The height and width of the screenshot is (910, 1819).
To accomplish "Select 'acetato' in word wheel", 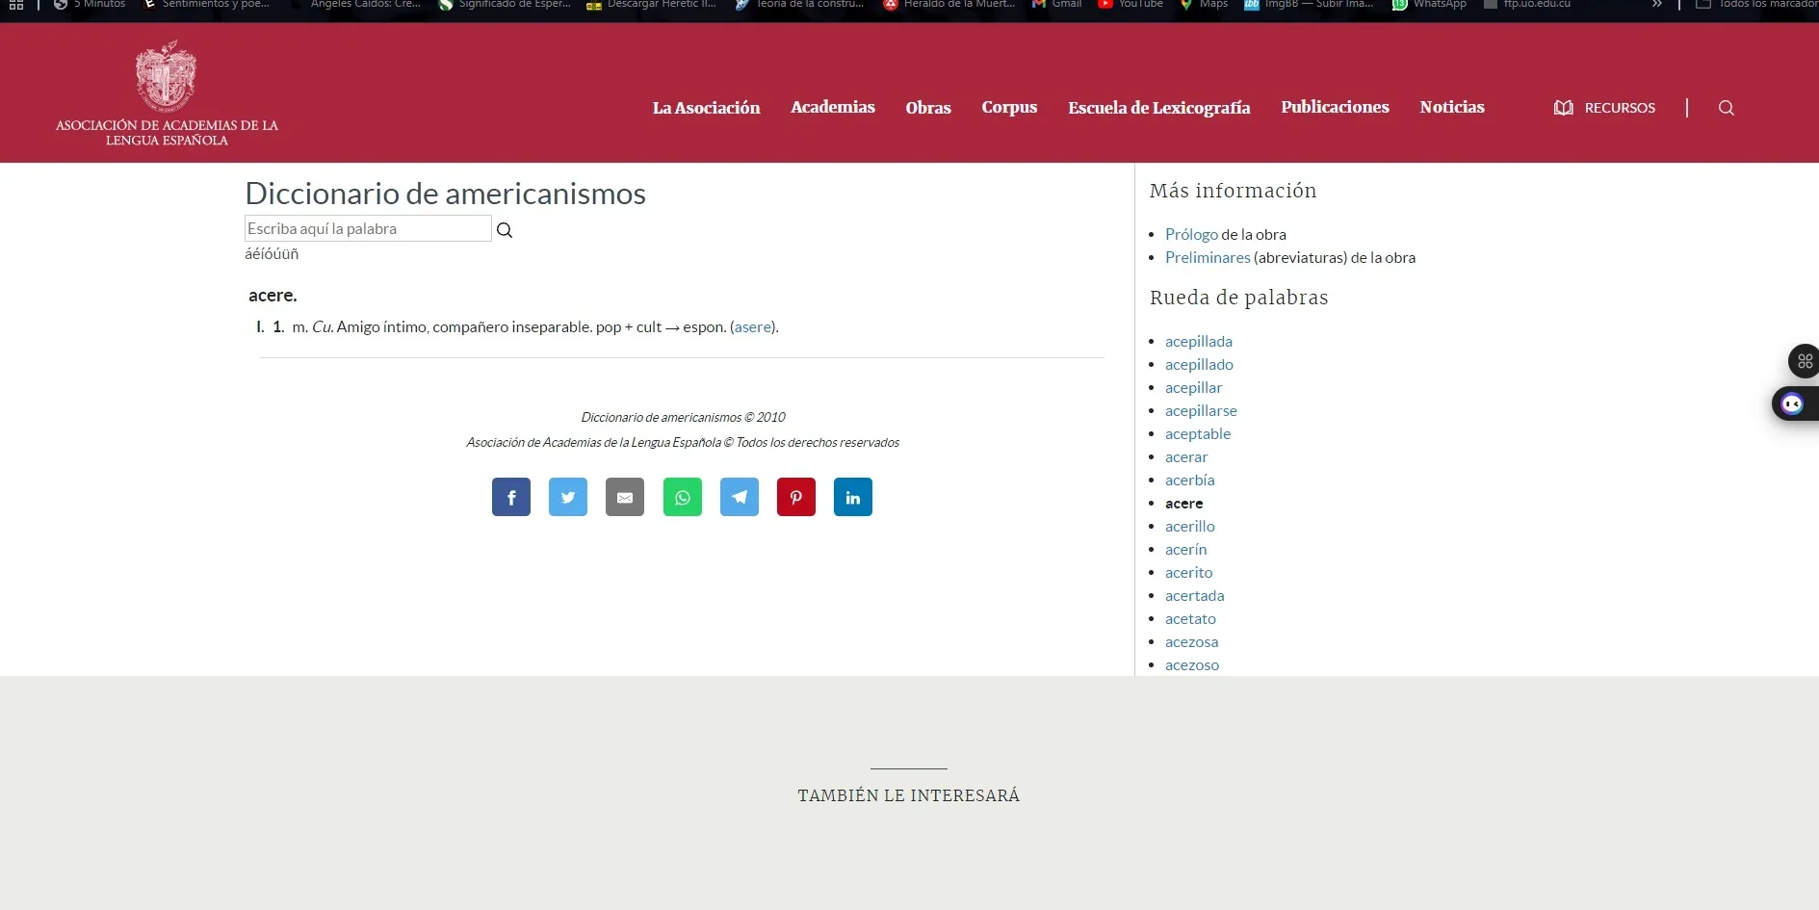I will 1190,618.
